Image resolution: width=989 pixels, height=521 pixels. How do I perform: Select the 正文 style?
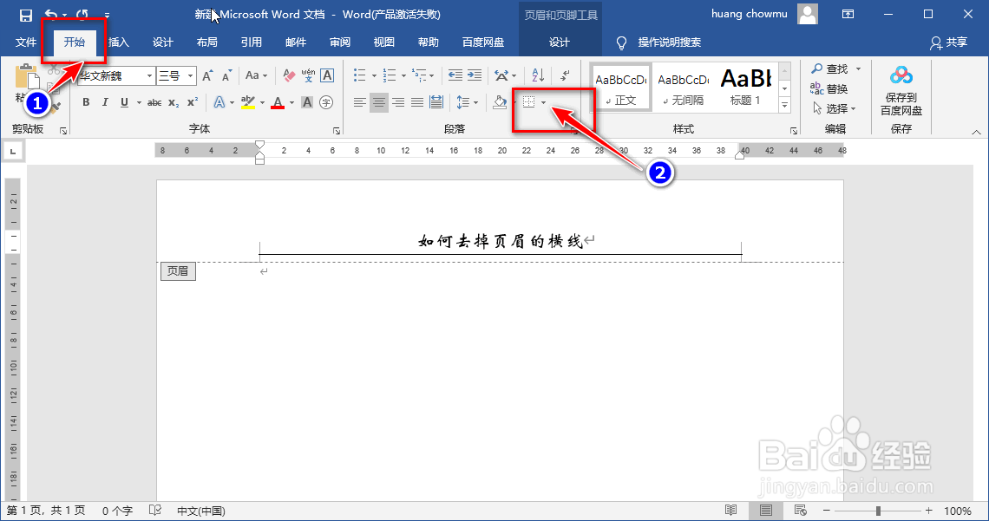pos(620,88)
